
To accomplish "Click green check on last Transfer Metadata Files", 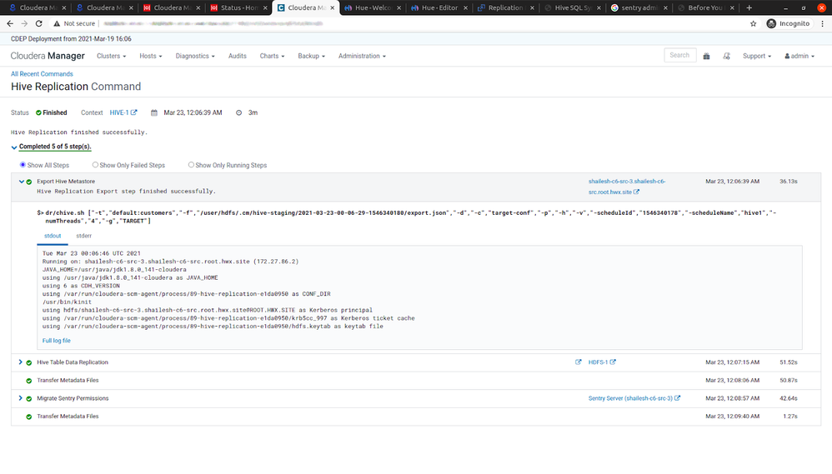I will (x=29, y=417).
